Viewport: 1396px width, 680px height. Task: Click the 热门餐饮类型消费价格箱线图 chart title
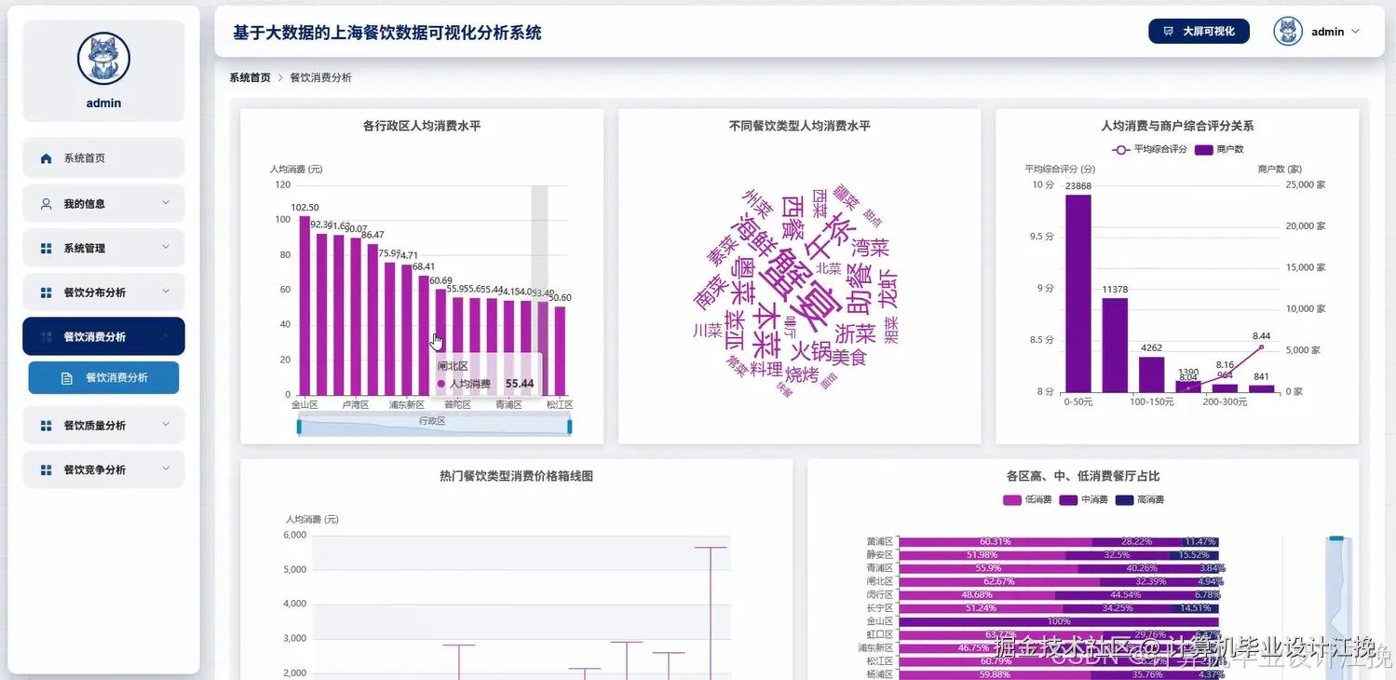pyautogui.click(x=516, y=476)
